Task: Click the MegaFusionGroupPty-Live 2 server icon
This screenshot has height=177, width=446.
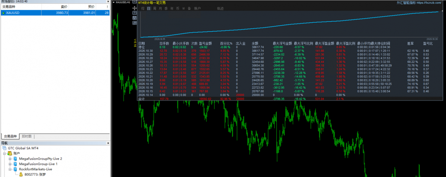Action: [x=15, y=158]
